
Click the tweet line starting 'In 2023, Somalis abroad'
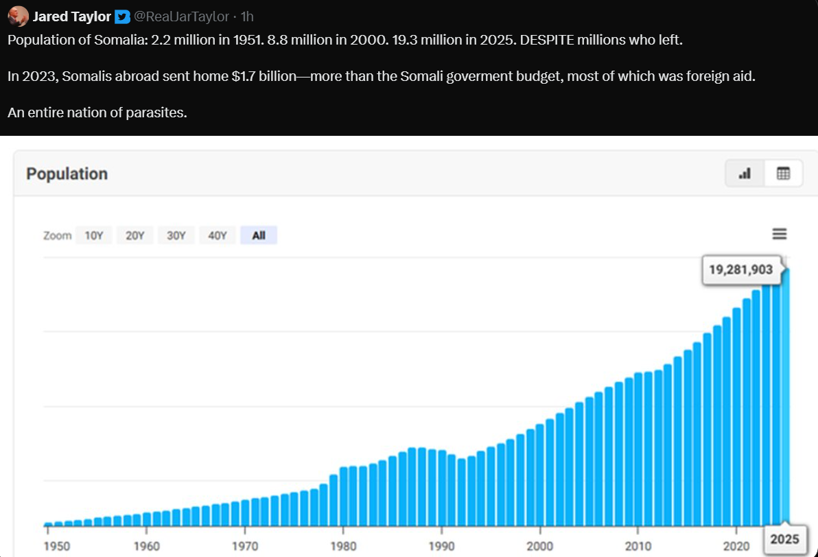pos(382,77)
